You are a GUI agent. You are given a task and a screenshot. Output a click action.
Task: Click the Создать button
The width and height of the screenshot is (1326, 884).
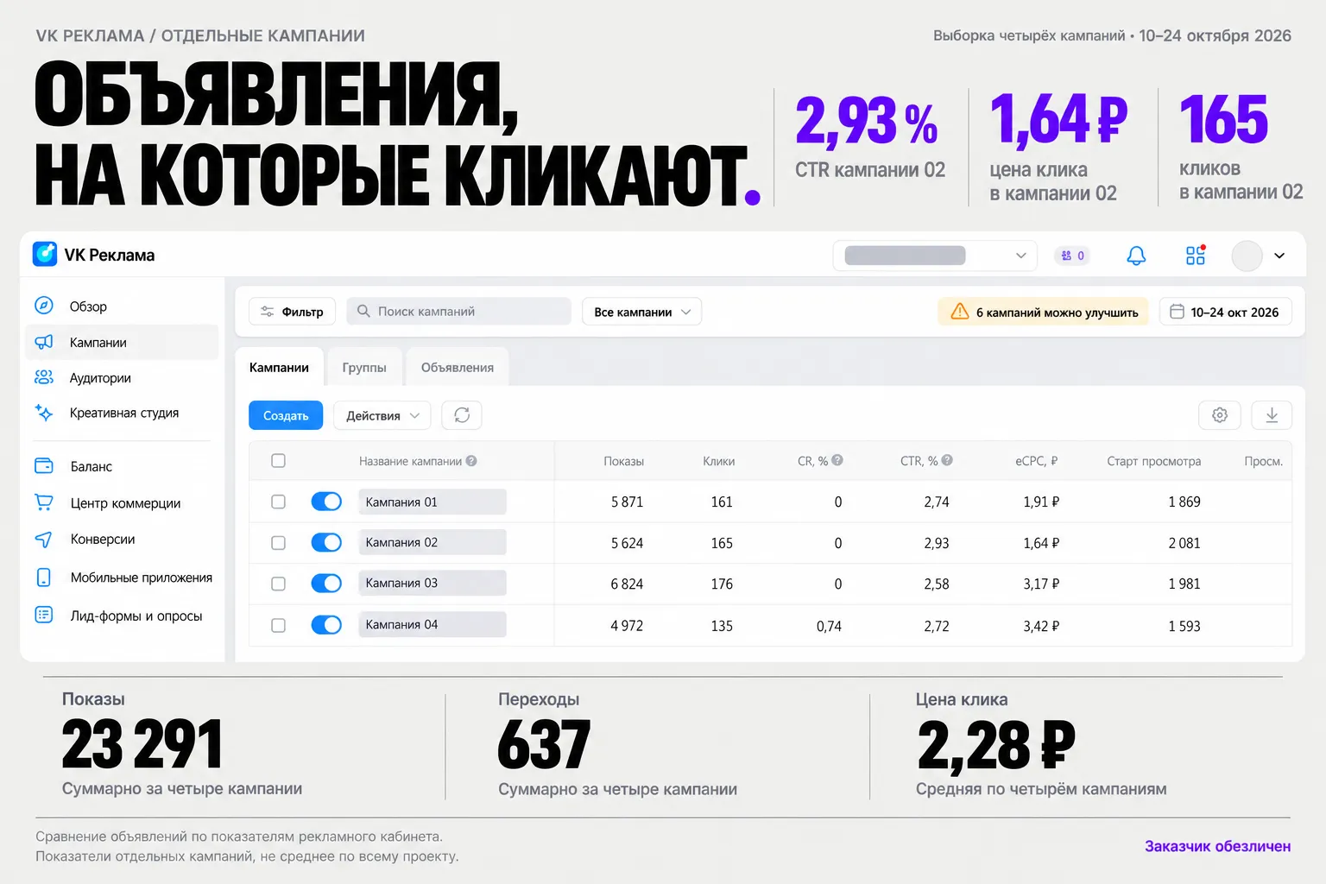click(286, 415)
